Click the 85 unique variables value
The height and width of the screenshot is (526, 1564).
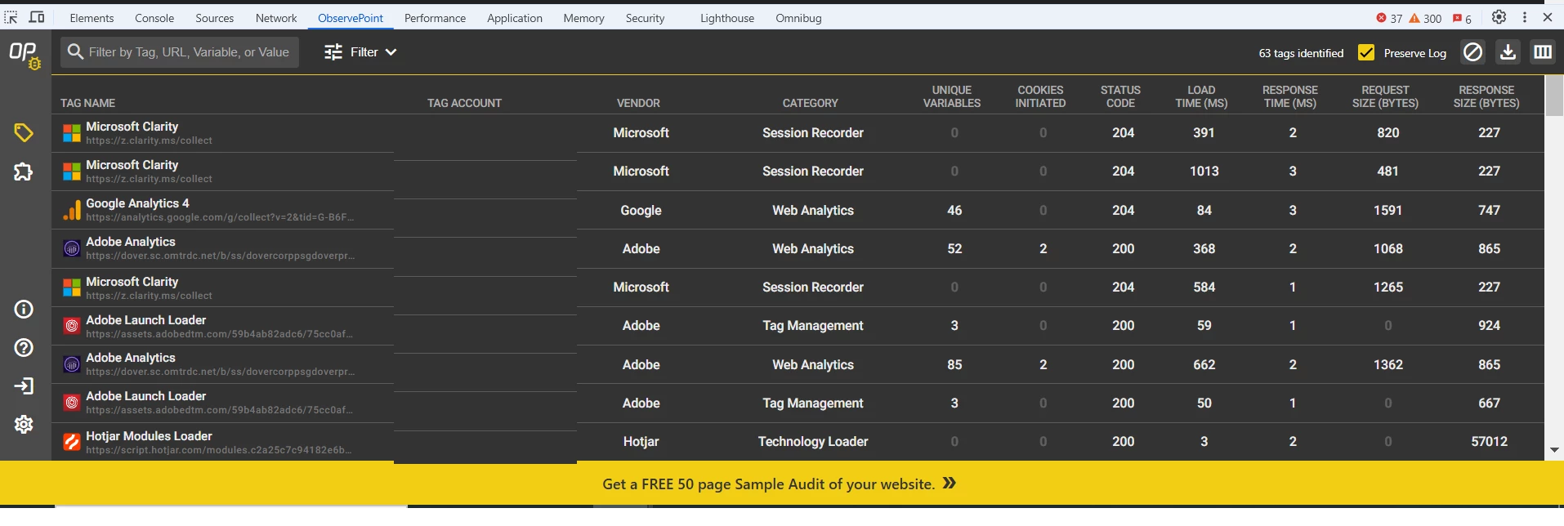(x=954, y=365)
